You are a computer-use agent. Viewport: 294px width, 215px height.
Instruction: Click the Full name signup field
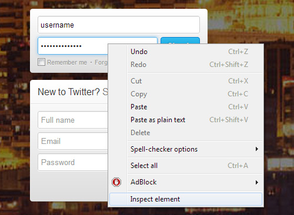point(73,120)
